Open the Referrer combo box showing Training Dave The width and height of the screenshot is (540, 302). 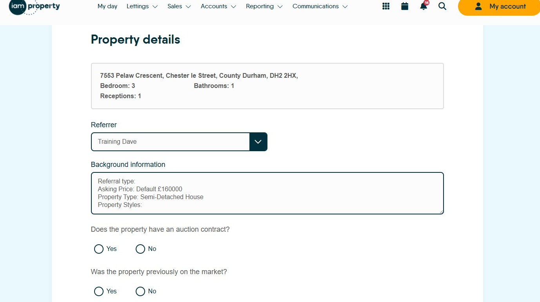[170, 142]
